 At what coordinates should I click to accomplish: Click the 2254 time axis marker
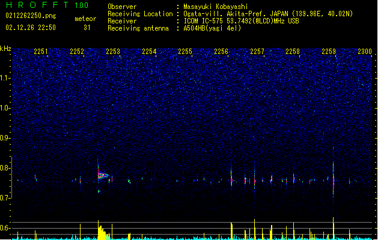(x=149, y=52)
